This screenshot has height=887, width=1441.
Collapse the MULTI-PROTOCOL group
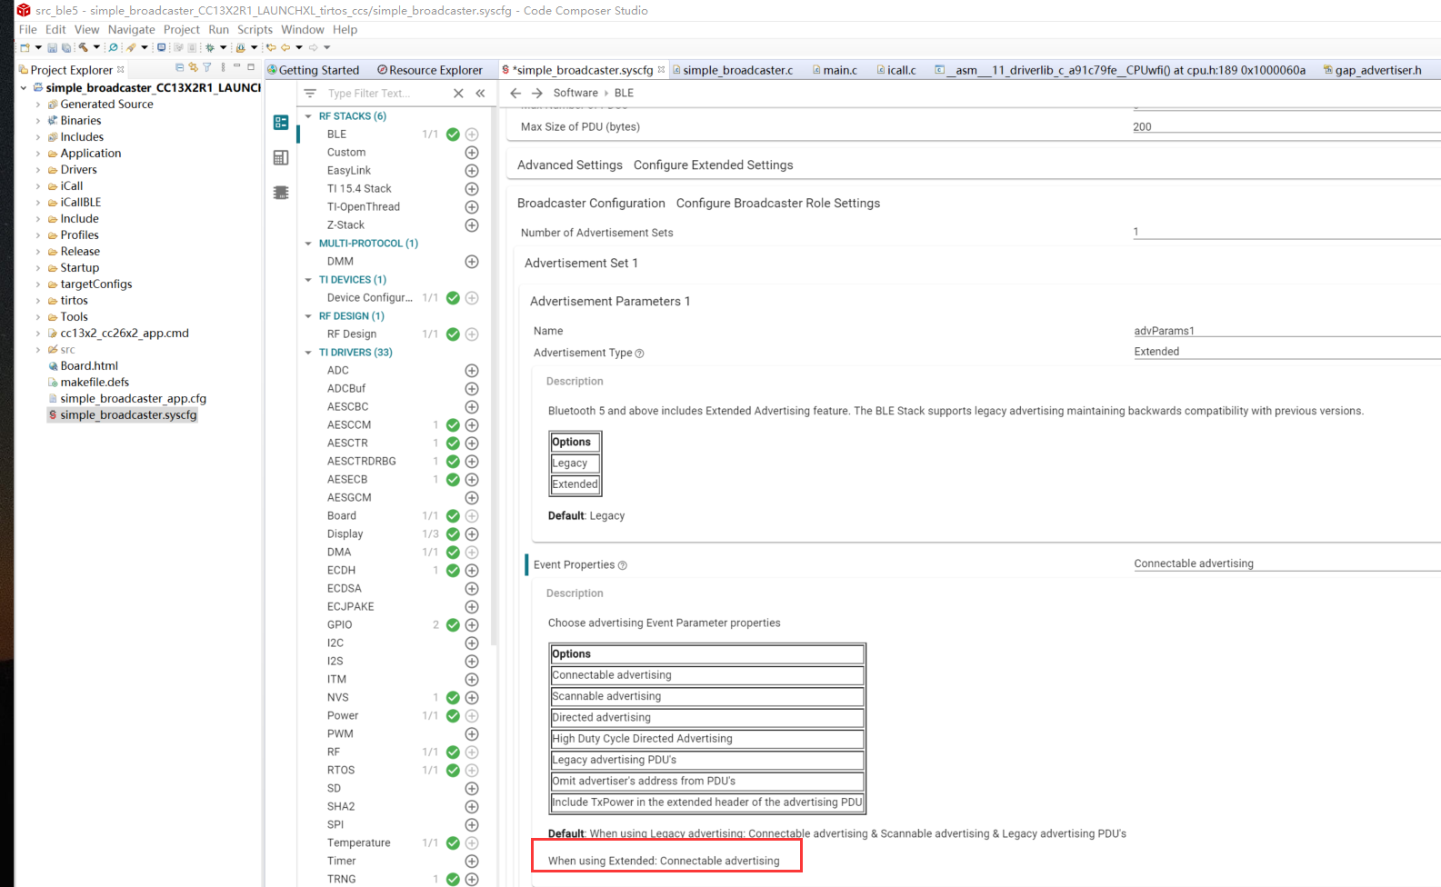pos(308,244)
